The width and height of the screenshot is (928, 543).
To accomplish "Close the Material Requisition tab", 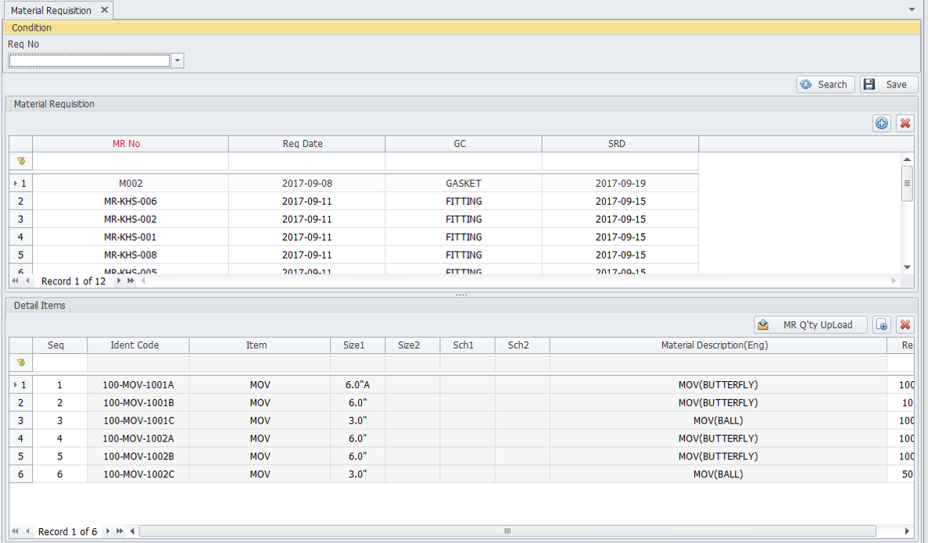I will (x=105, y=10).
